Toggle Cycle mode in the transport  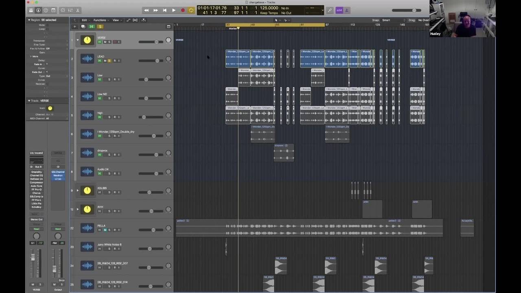[x=191, y=10]
